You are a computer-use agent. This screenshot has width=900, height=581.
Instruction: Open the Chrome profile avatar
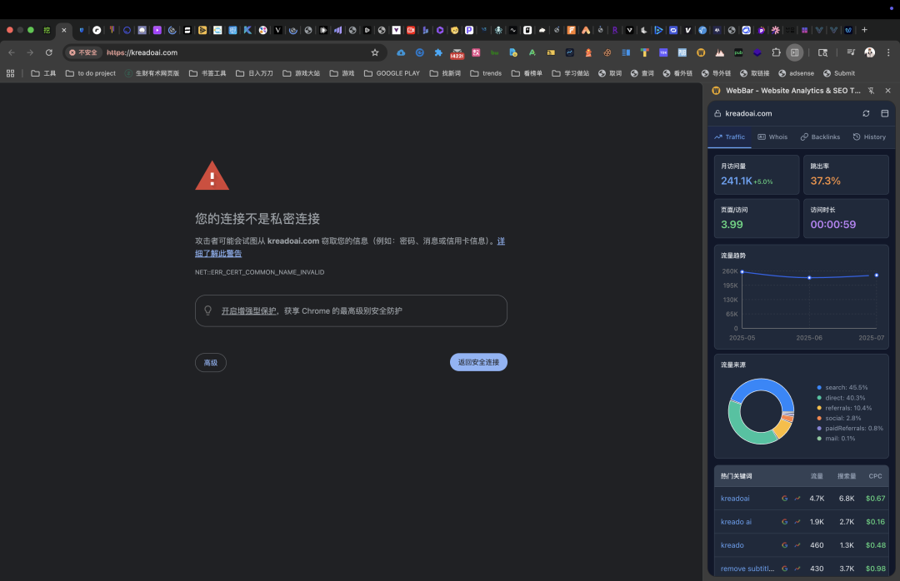pyautogui.click(x=869, y=52)
